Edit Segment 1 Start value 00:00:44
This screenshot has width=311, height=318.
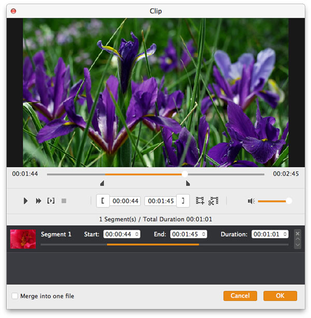(118, 234)
